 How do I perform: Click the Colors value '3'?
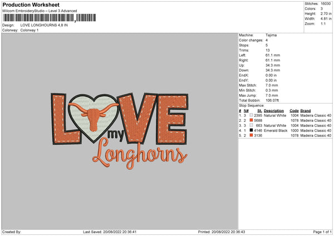[322, 9]
